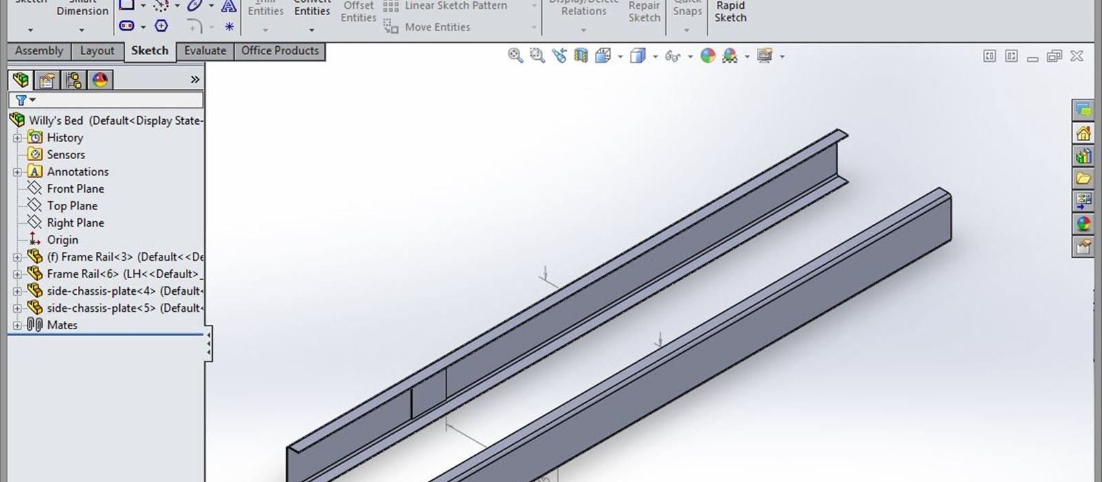The image size is (1102, 482).
Task: Click Offset Entities tool
Action: click(x=358, y=12)
